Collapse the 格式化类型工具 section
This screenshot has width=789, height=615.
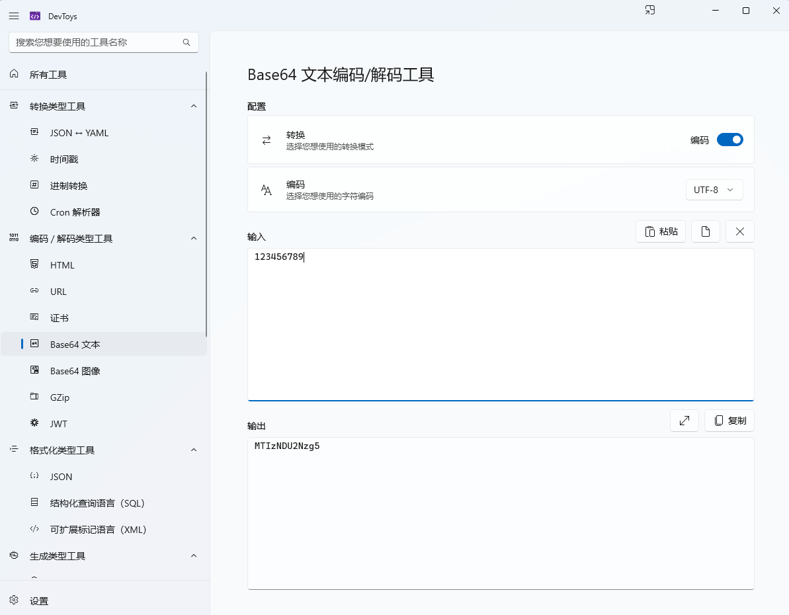194,450
